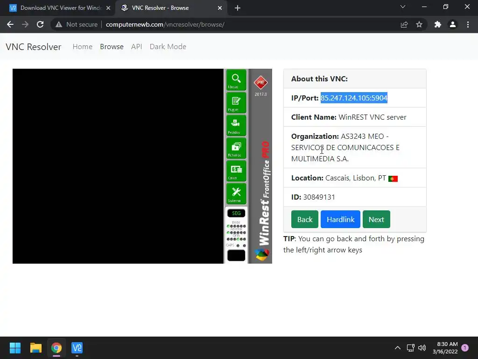Click the SEG indicator in VNC preview
Image resolution: width=478 pixels, height=359 pixels.
pyautogui.click(x=236, y=213)
